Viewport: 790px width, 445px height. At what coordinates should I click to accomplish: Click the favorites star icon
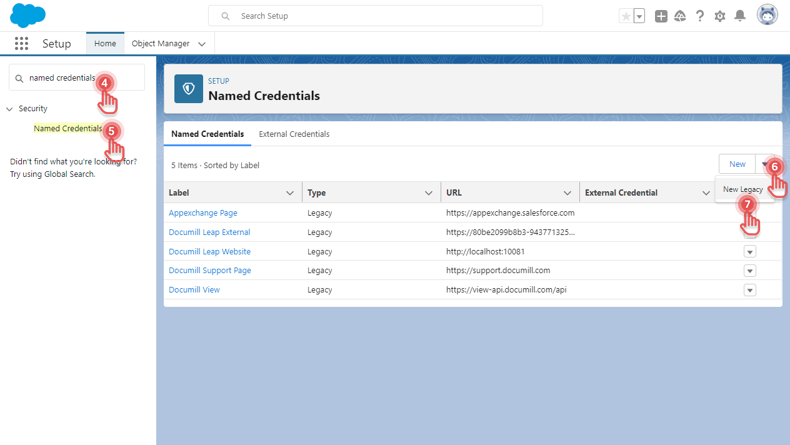(x=626, y=16)
